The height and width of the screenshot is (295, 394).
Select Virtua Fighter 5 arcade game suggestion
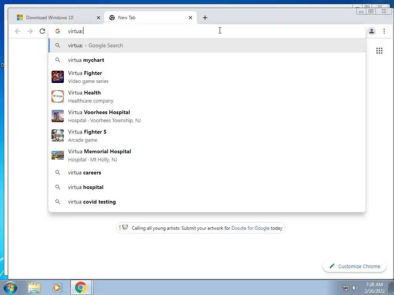207,136
